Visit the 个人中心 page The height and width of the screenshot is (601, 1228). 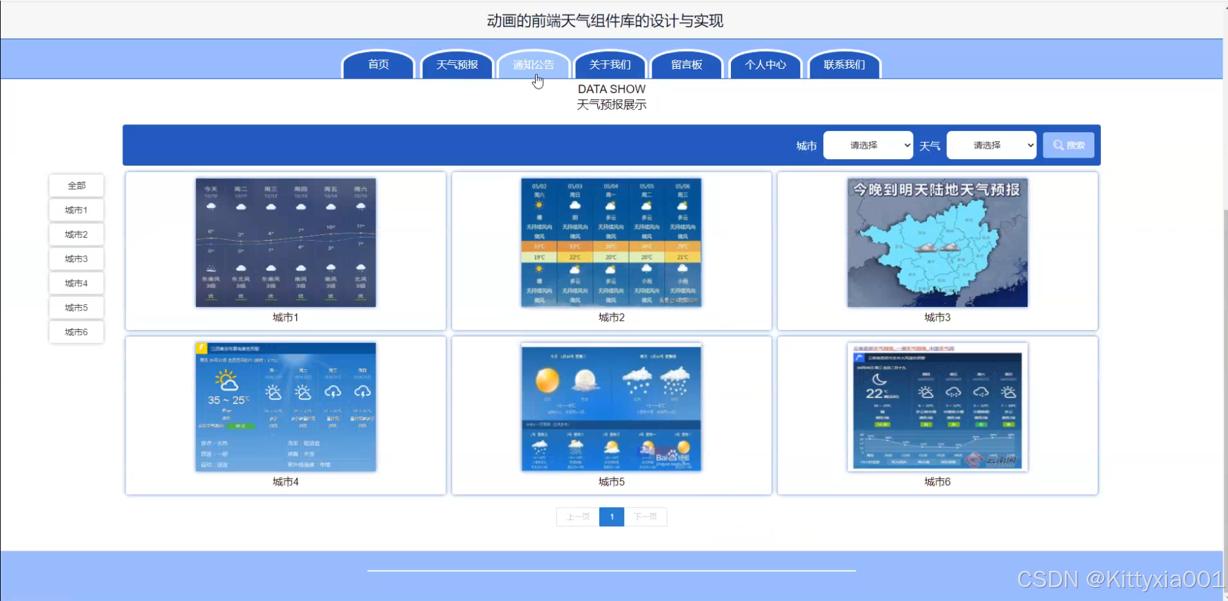[766, 64]
